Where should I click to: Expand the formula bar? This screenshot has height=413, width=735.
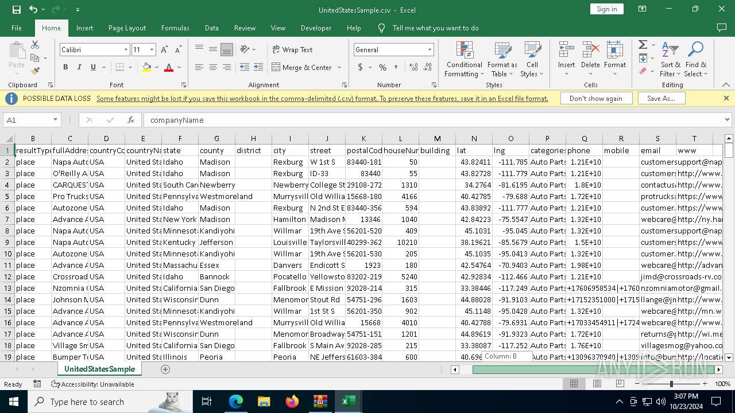point(727,120)
